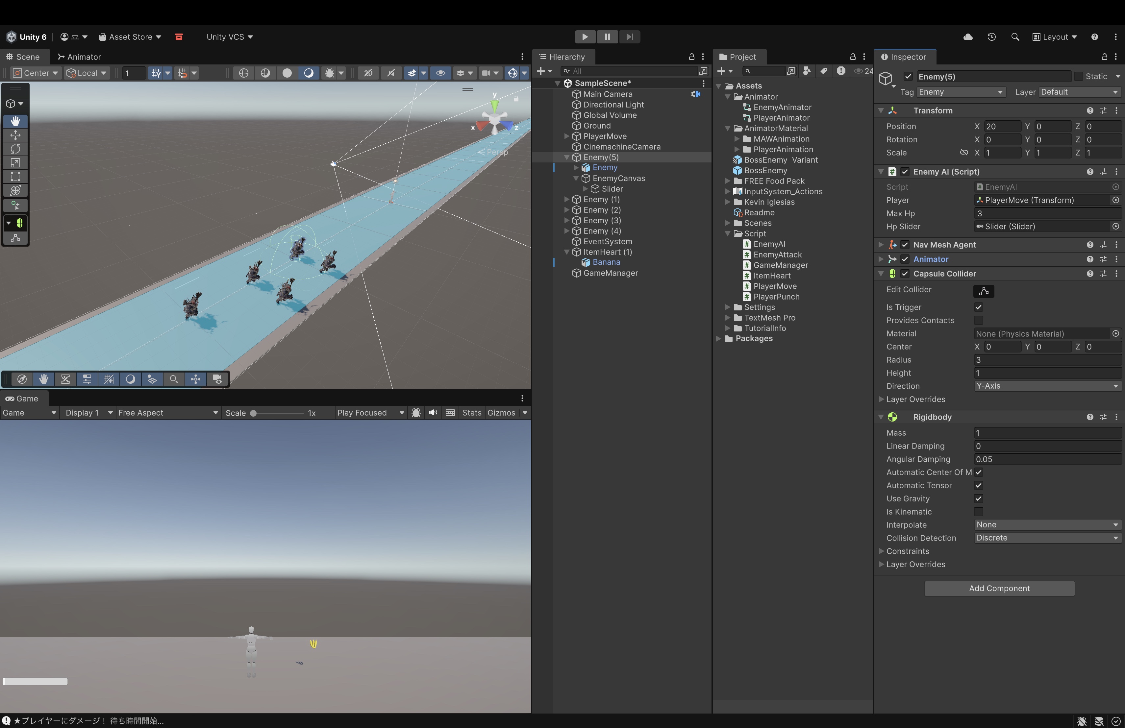Switch to the Animator tab

point(79,57)
